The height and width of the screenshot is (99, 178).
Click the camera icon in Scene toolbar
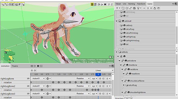(134, 8)
